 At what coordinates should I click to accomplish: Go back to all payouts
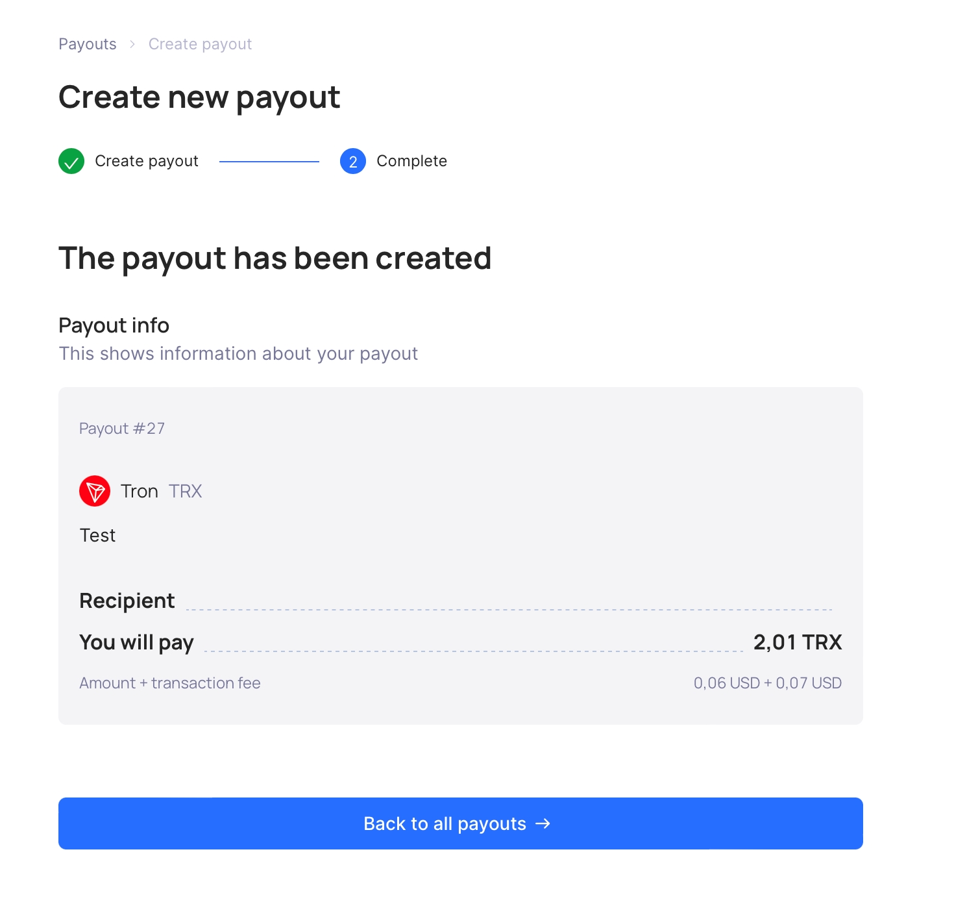(461, 823)
